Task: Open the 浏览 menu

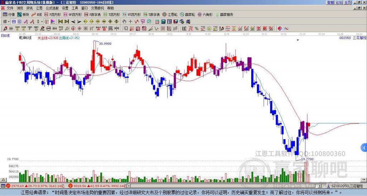Action: point(20,8)
